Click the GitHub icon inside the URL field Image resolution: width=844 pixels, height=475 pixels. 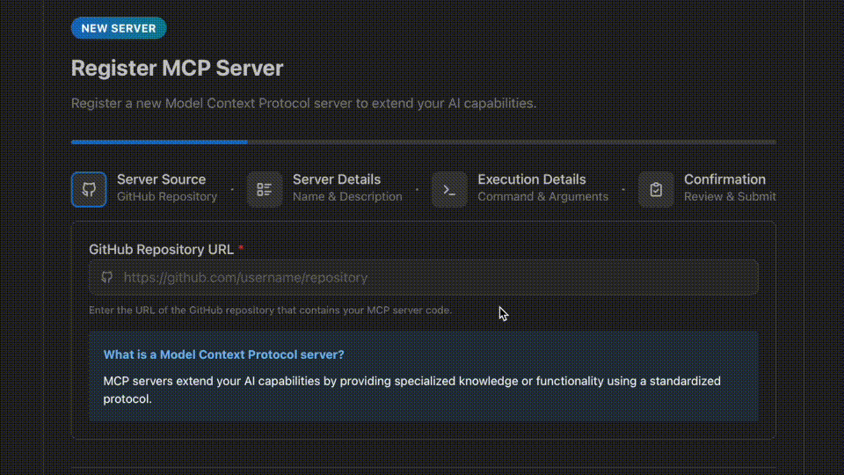[x=107, y=277]
